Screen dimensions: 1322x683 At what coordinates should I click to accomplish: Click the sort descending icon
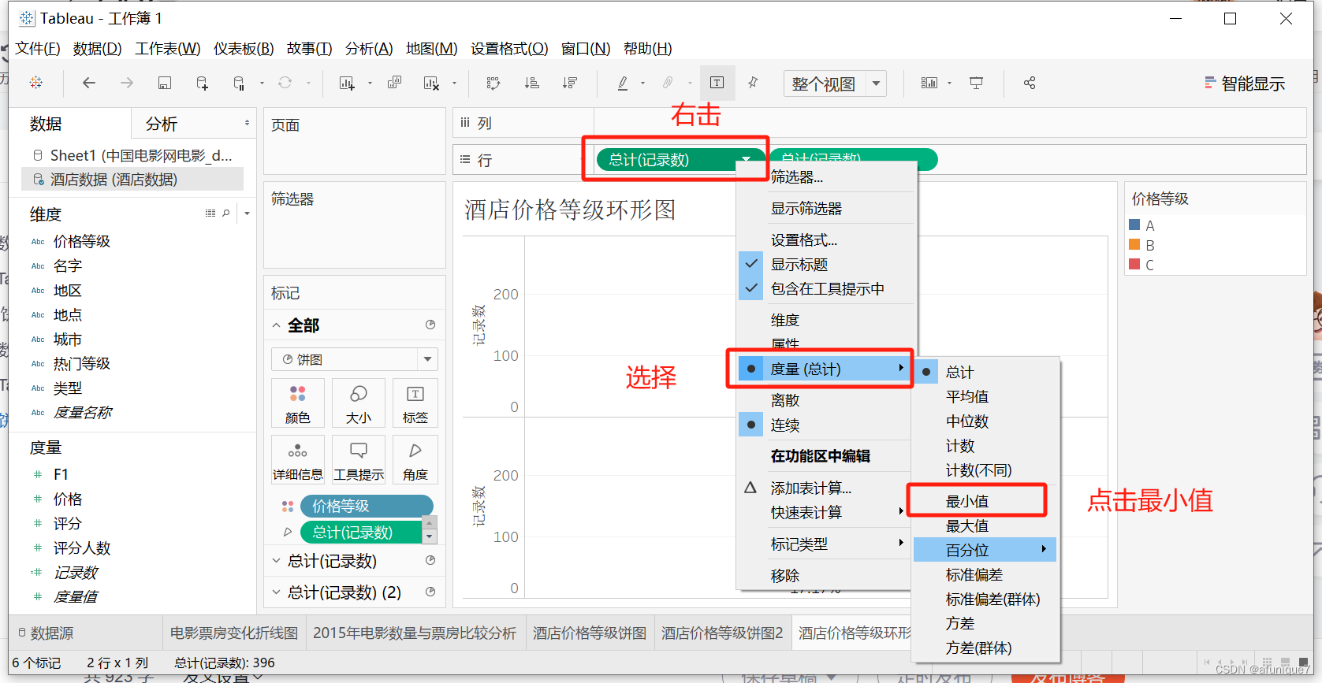pos(570,83)
